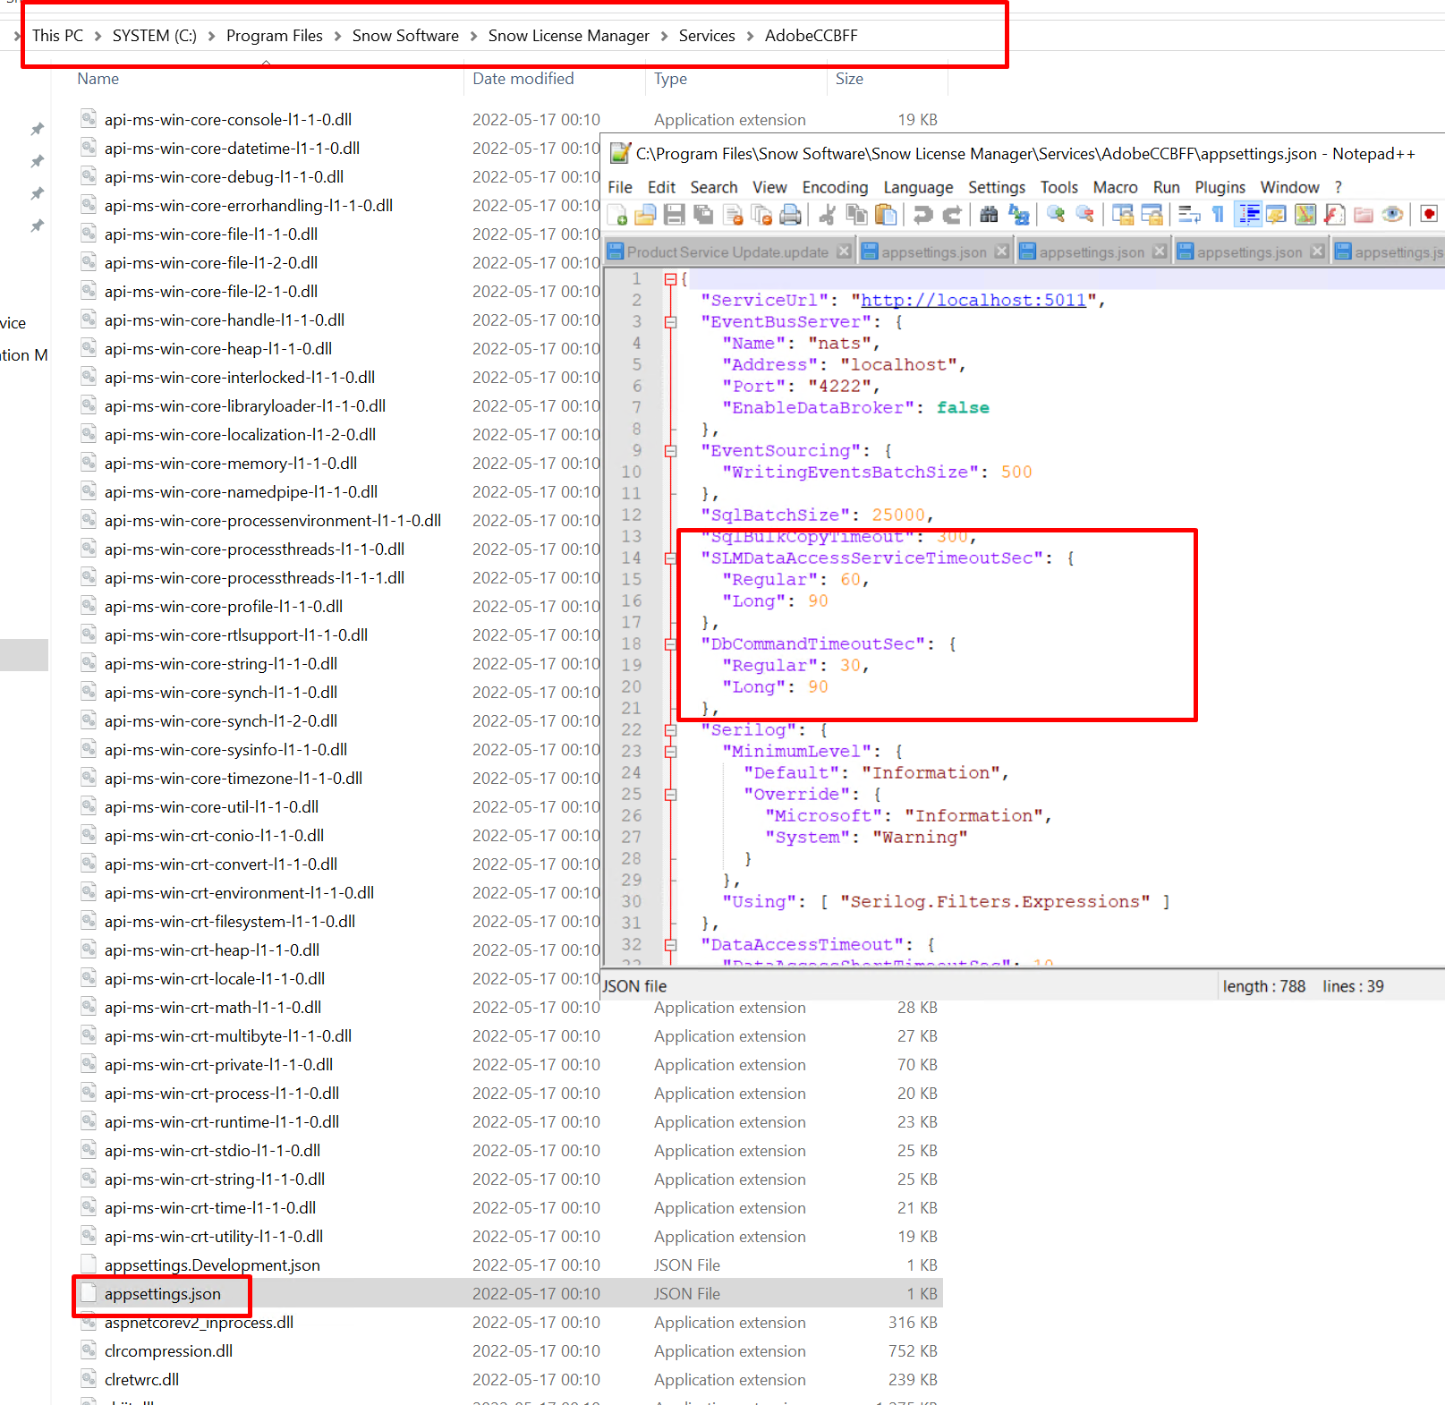Open Replace dialog from the toolbar

coord(1019,215)
